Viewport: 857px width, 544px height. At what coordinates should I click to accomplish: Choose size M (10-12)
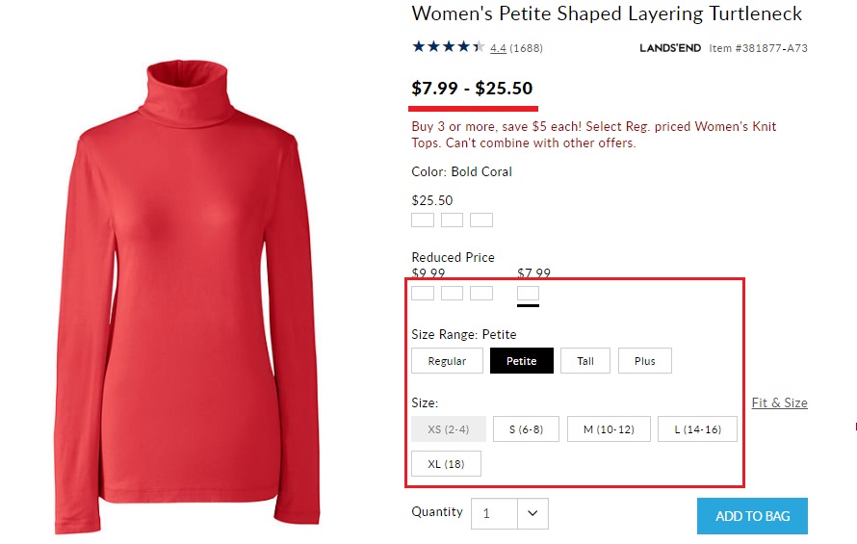(x=609, y=429)
